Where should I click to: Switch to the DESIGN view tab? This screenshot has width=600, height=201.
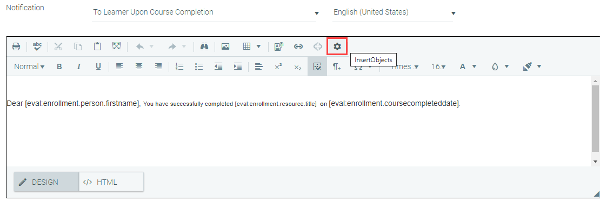coord(46,182)
